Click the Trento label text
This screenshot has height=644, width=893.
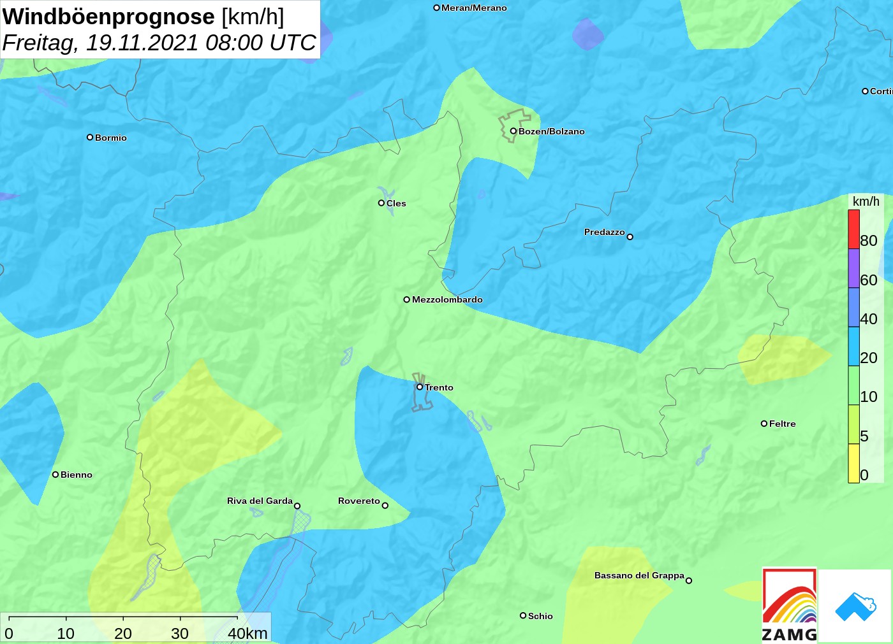439,387
